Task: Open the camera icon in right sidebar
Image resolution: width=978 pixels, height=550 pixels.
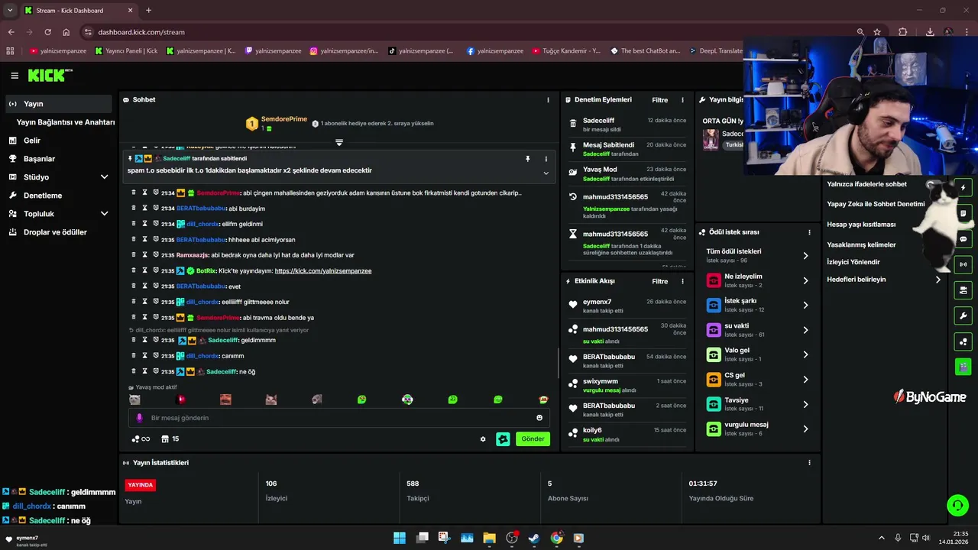Action: [x=963, y=290]
